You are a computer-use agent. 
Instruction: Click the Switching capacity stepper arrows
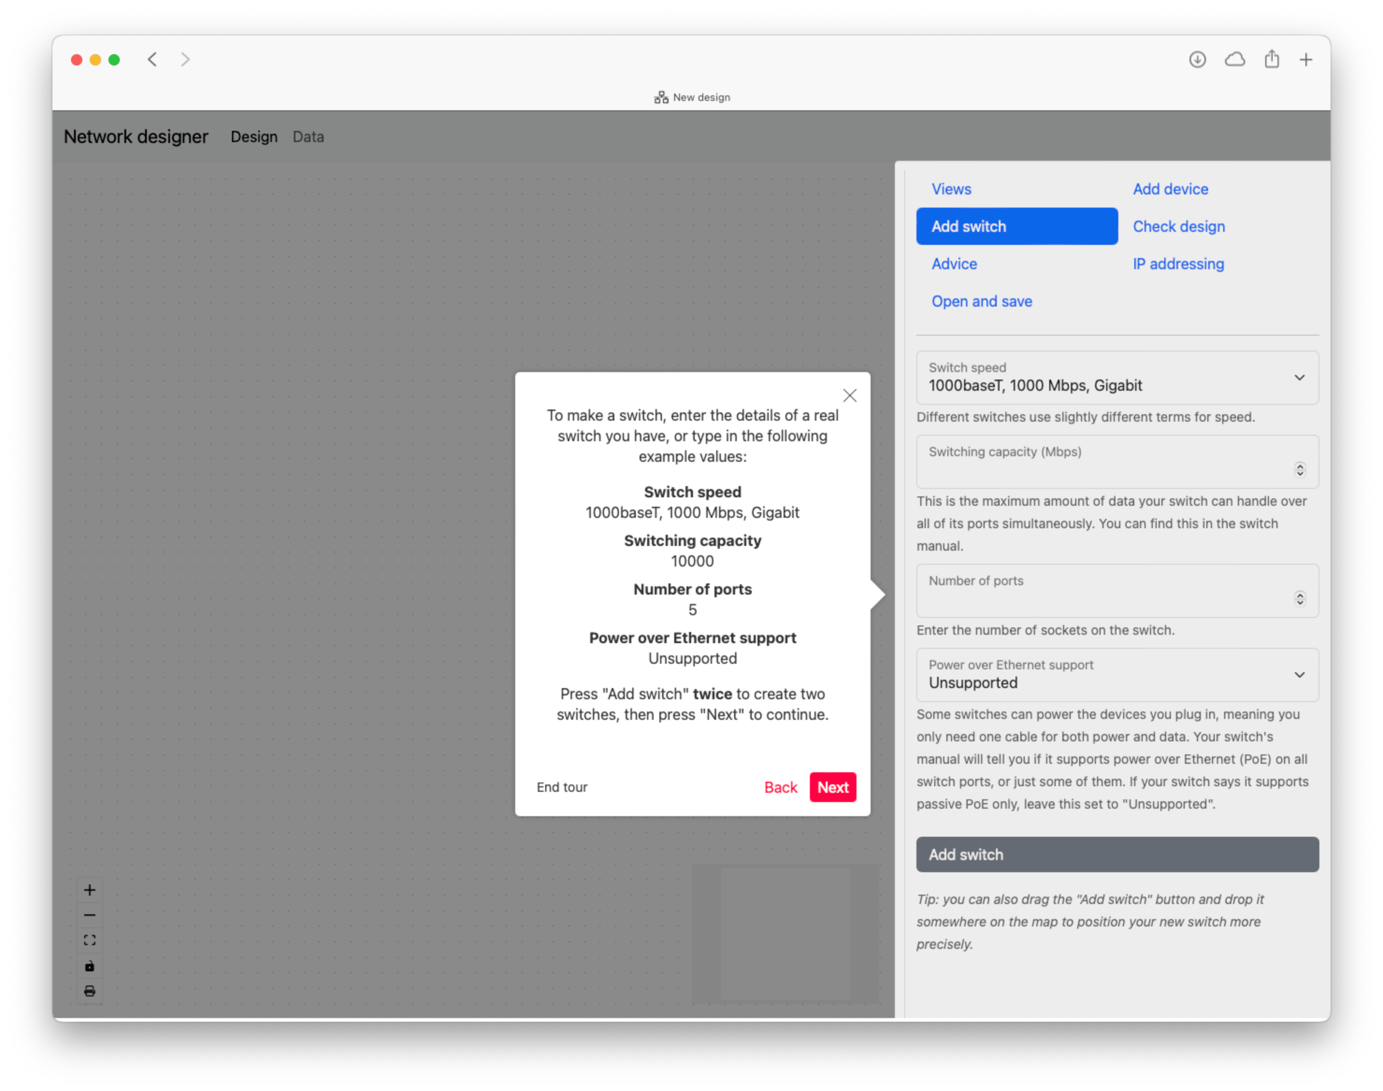coord(1299,470)
